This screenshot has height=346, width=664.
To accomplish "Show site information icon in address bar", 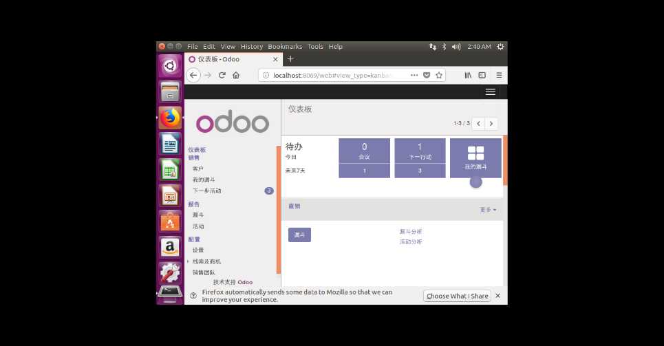I will coord(266,76).
